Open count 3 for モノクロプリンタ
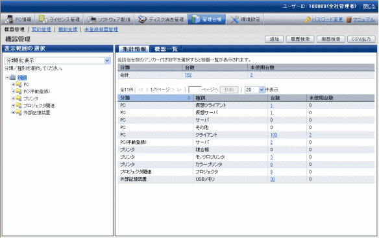Viewport: 379px width, 238px height. click(271, 157)
